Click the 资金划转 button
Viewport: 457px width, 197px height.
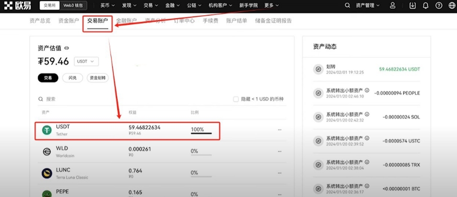point(98,78)
